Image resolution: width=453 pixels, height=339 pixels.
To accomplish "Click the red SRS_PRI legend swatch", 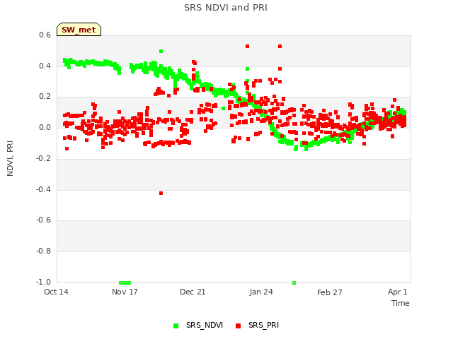I will (238, 326).
